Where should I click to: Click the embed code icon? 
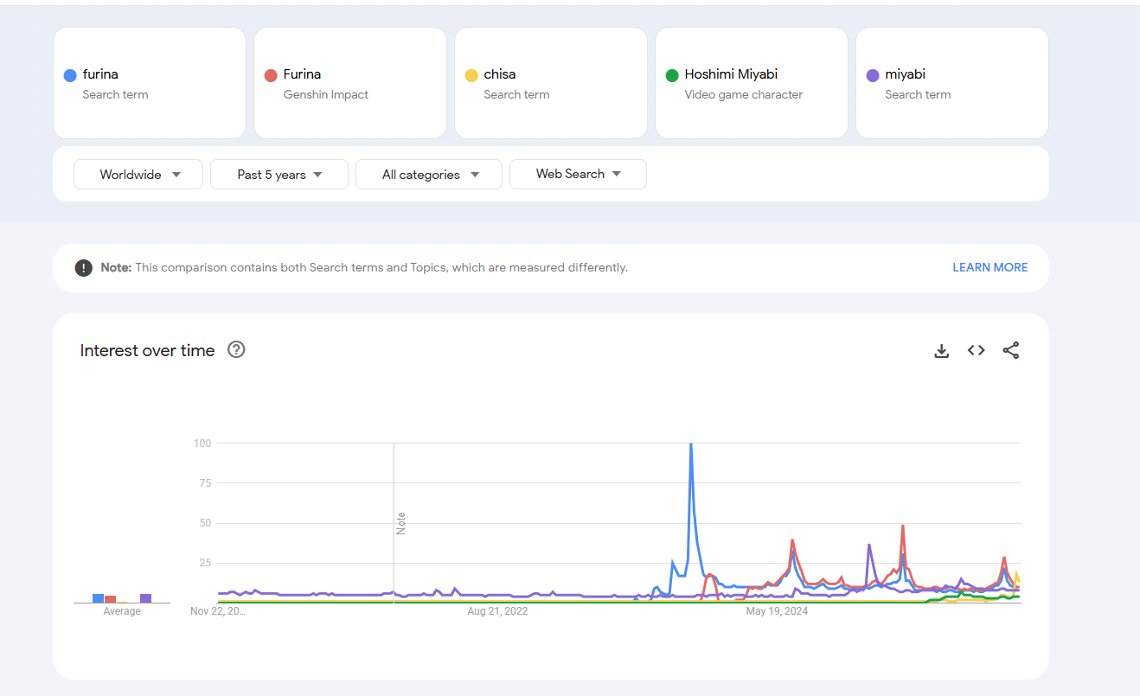click(977, 350)
